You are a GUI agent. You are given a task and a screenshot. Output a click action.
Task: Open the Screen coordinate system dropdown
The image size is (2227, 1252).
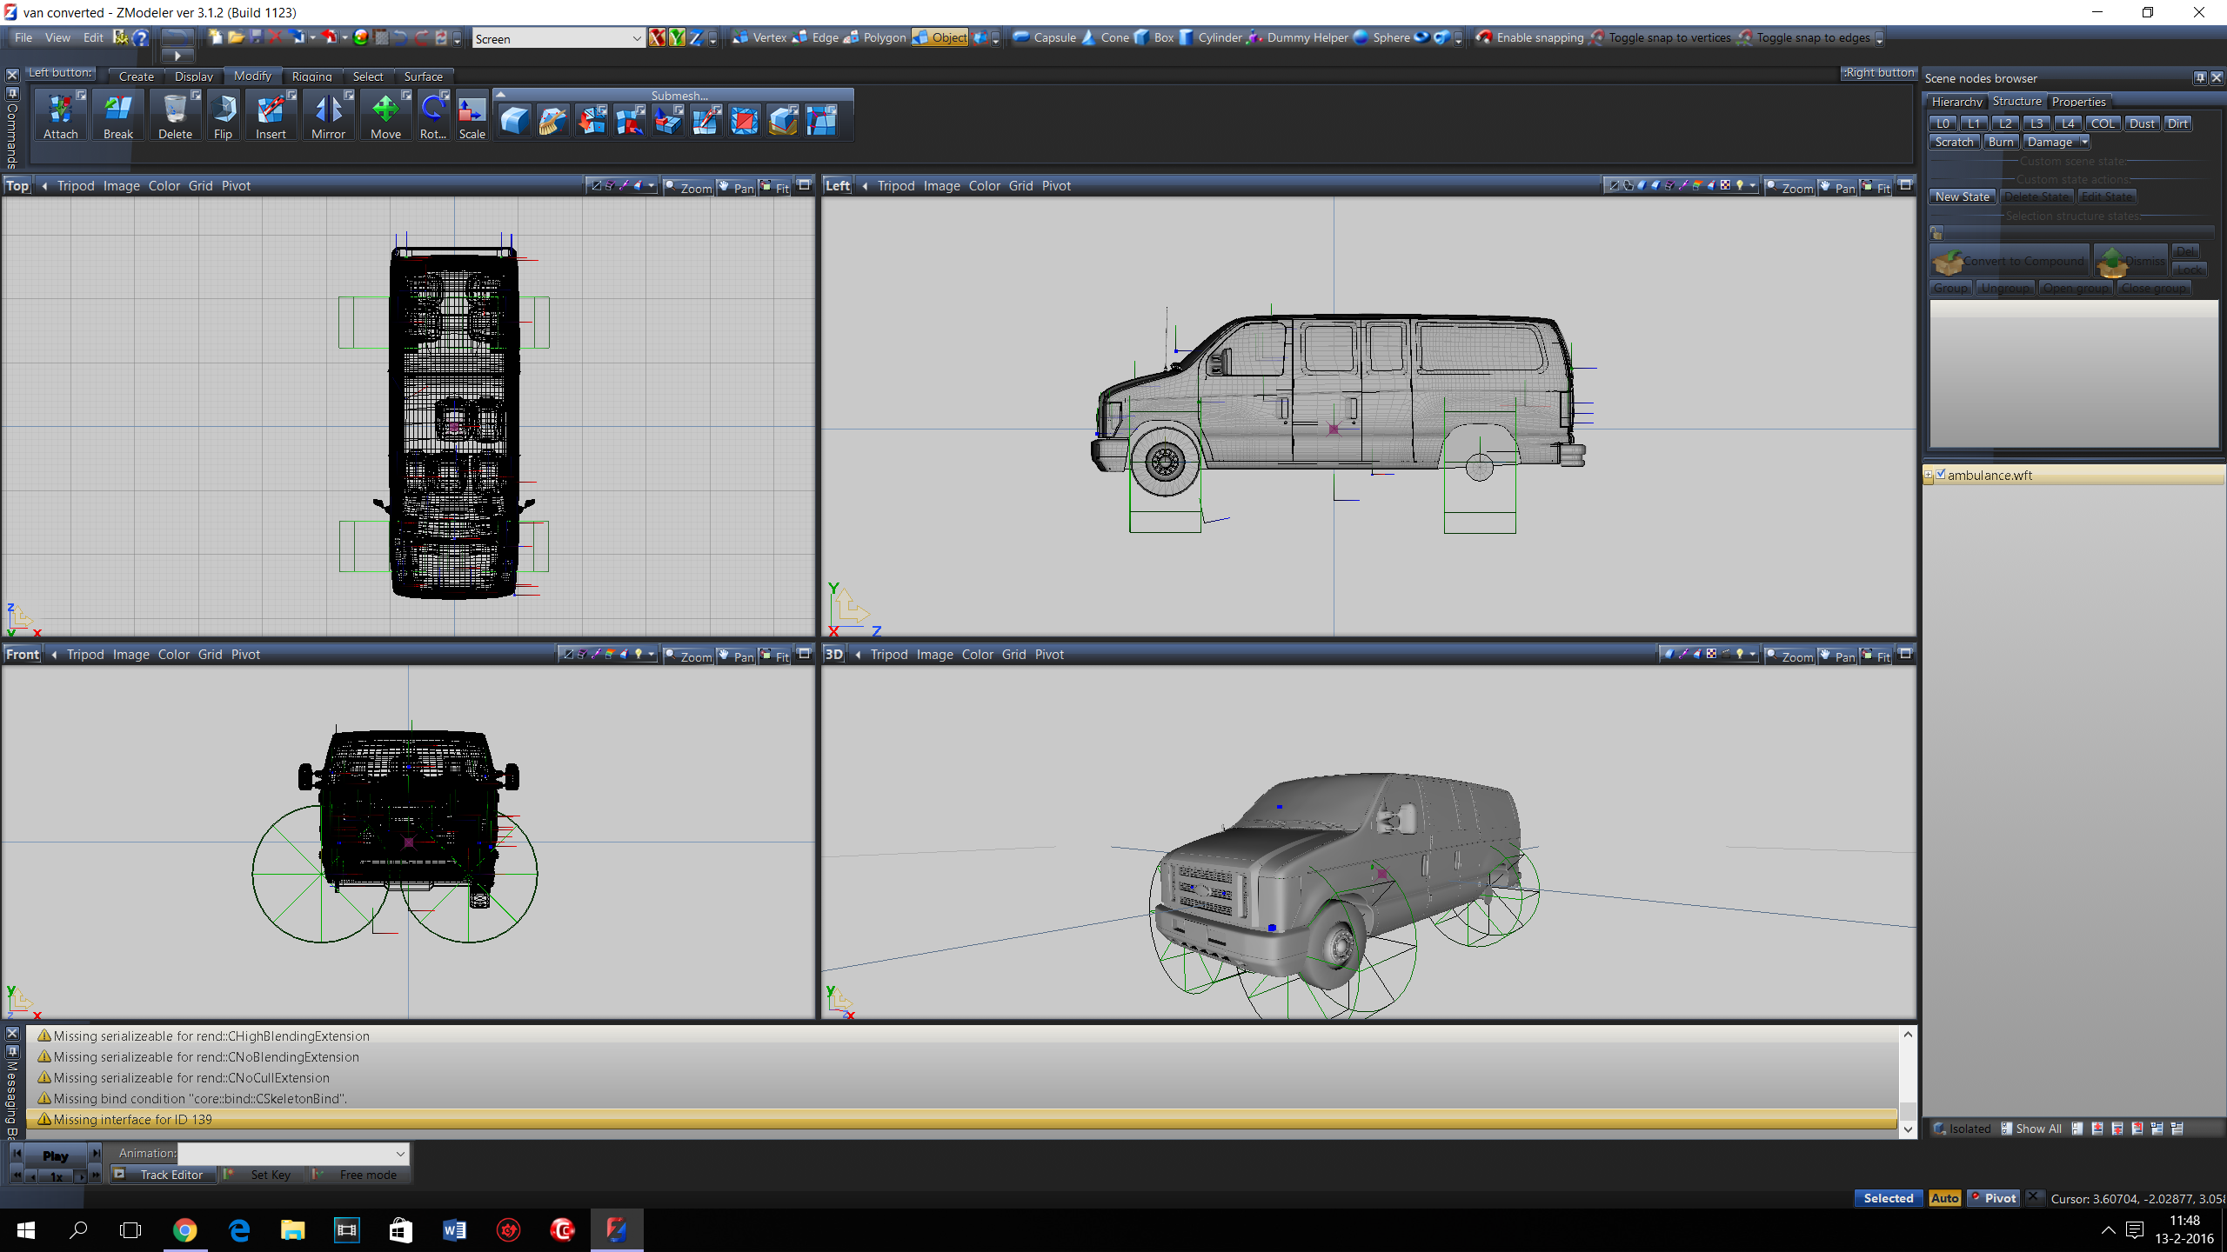pos(636,38)
